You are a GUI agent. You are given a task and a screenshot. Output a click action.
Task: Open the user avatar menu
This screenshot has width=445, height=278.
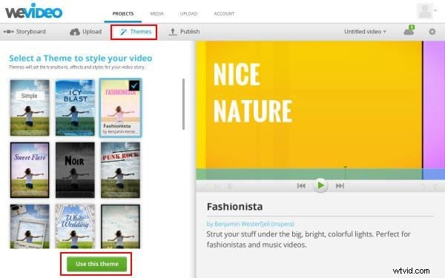[x=426, y=11]
